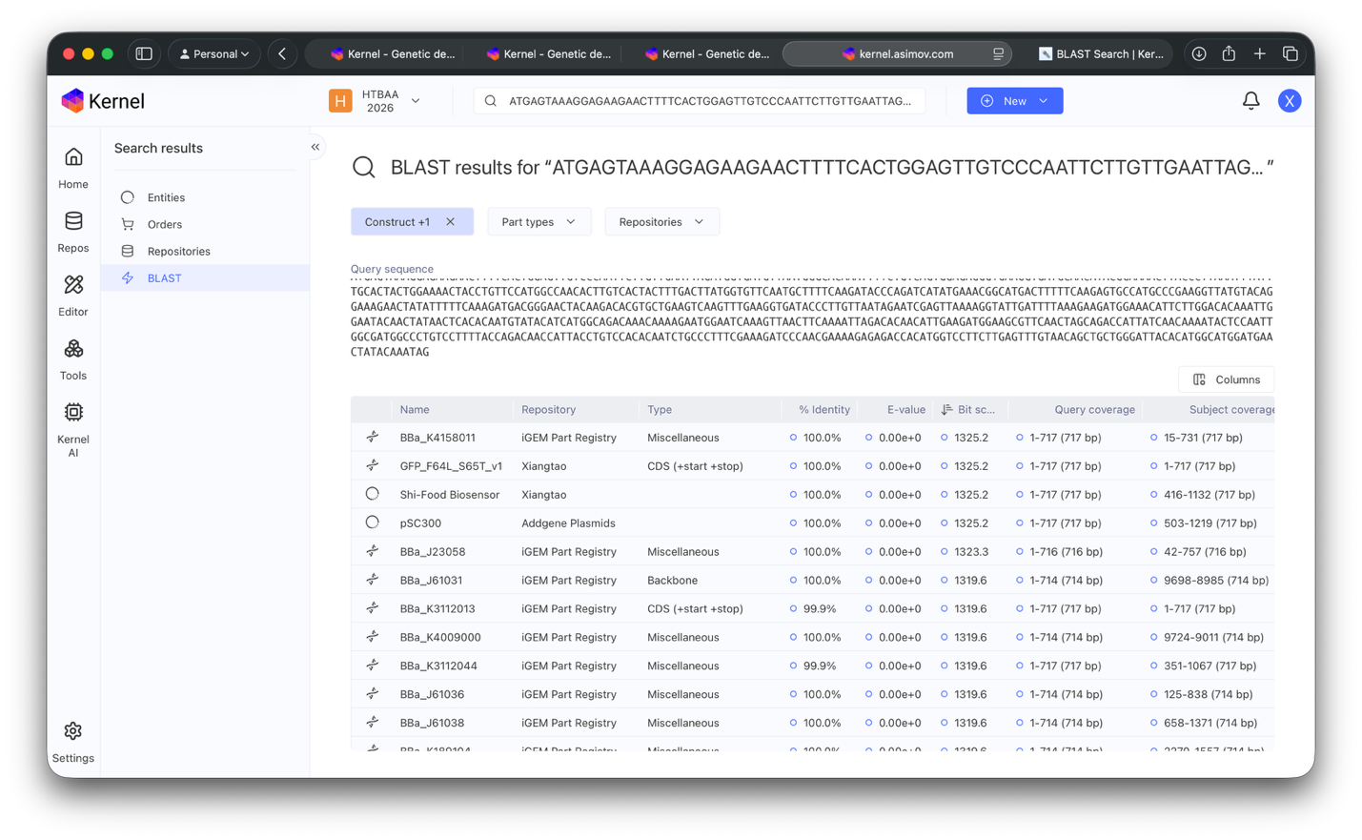
Task: Switch to the BLAST Search browser tab
Action: [x=1101, y=54]
